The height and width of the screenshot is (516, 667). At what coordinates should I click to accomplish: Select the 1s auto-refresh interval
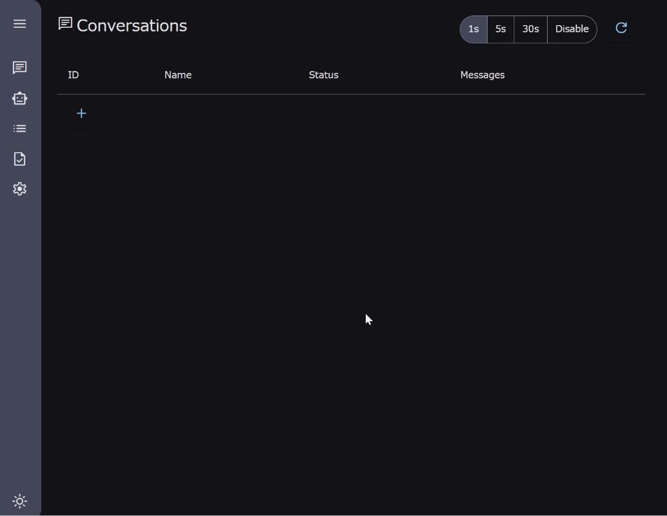[473, 29]
